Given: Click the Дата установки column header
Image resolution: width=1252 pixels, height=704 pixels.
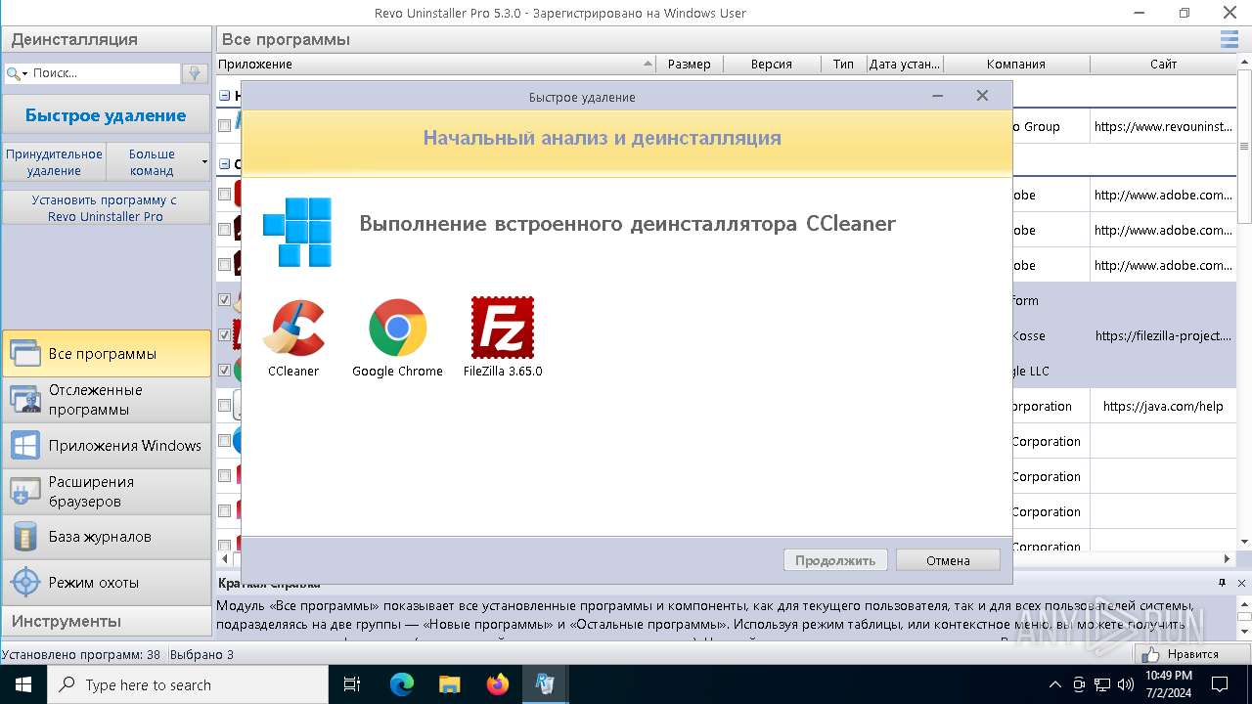Looking at the screenshot, I should tap(905, 64).
